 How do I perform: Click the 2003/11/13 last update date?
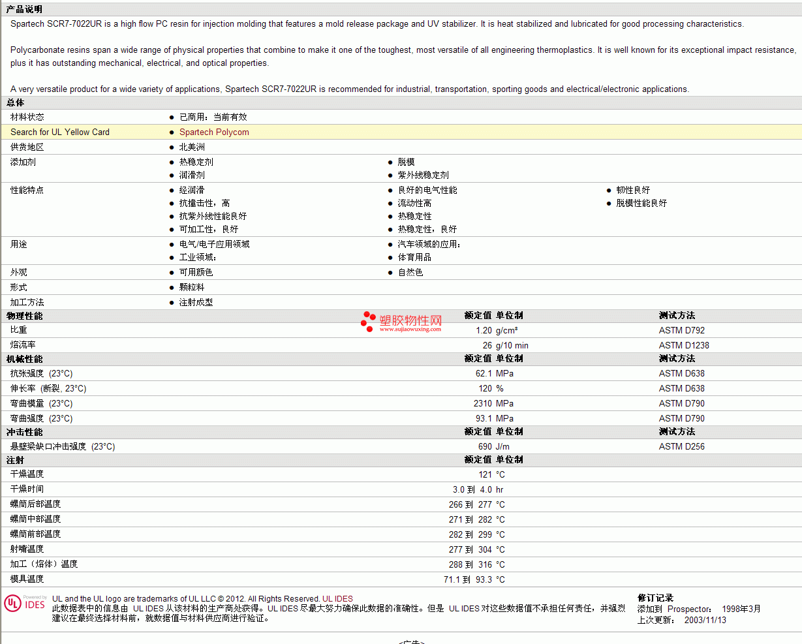(705, 620)
